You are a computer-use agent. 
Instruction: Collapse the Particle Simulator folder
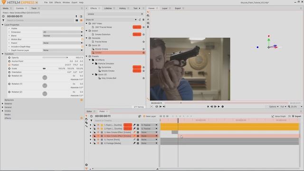point(93,64)
